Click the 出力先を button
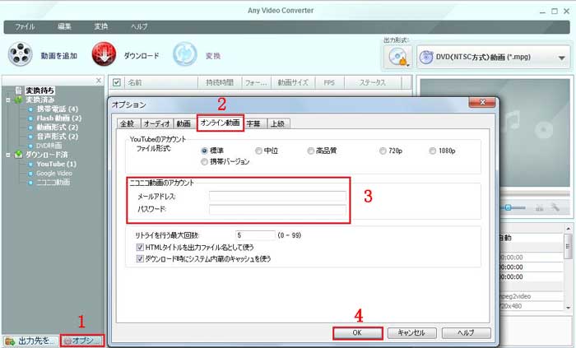 tap(30, 341)
